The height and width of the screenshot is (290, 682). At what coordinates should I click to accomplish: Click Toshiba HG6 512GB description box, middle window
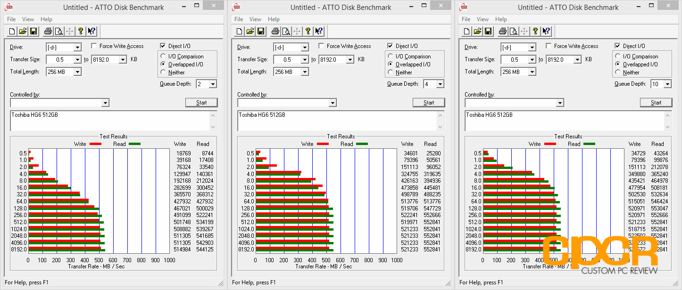pyautogui.click(x=341, y=121)
